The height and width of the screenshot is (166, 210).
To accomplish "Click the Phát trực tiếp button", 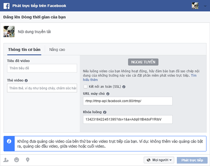I will click(x=192, y=160).
